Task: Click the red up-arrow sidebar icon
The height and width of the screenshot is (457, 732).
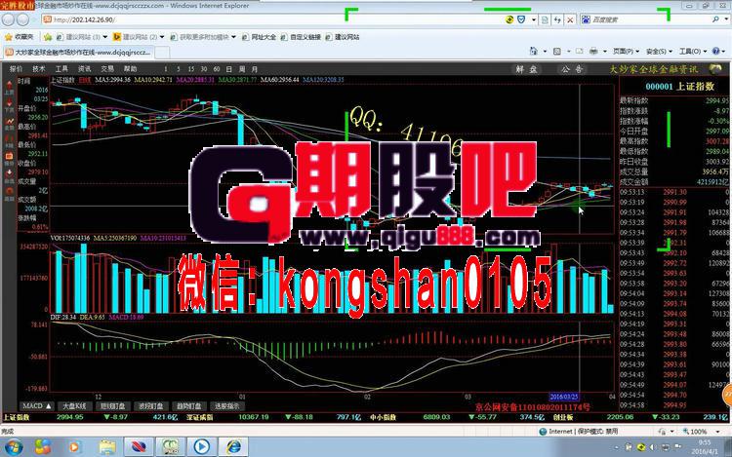Action: click(x=9, y=87)
